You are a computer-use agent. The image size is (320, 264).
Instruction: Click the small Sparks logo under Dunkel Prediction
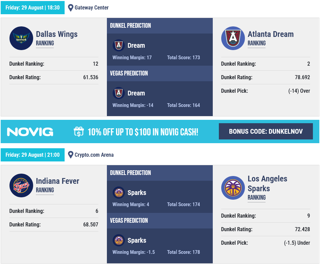point(119,193)
